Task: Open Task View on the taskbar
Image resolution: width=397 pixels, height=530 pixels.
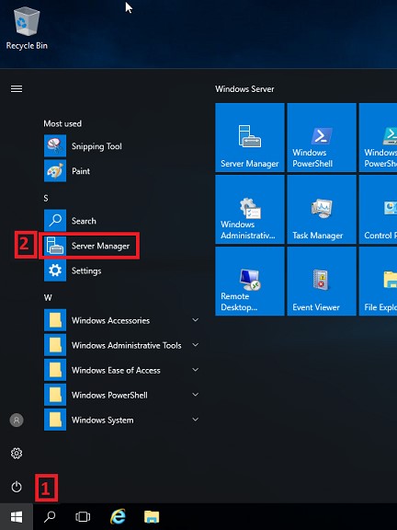Action: (83, 517)
